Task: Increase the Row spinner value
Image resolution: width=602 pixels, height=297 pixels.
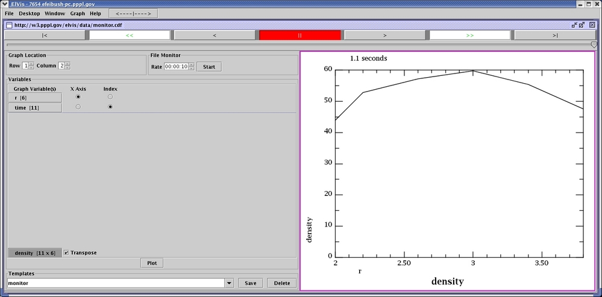Action: (x=31, y=64)
